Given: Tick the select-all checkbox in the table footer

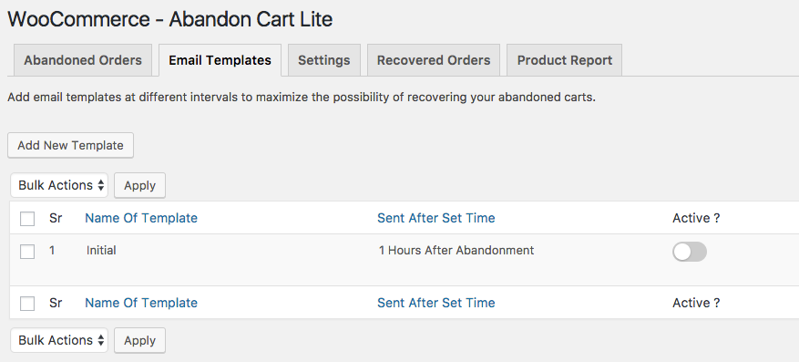Looking at the screenshot, I should point(27,304).
